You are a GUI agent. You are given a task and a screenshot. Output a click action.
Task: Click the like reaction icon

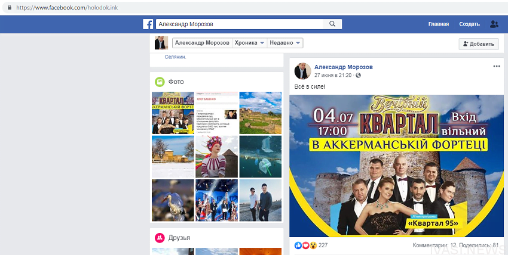pyautogui.click(x=298, y=245)
